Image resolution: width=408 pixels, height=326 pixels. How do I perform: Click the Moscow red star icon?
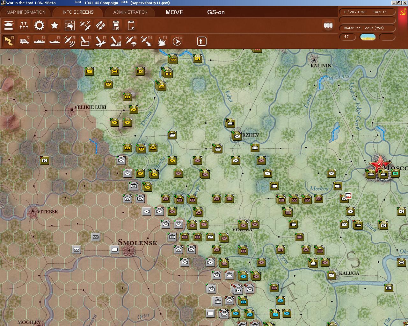[x=380, y=164]
